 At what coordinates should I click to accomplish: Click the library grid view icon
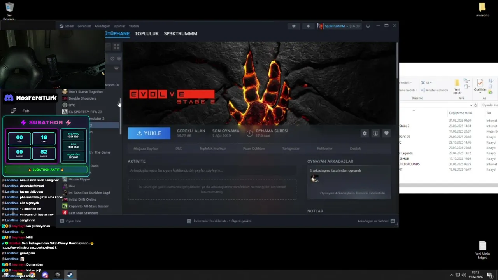(116, 47)
